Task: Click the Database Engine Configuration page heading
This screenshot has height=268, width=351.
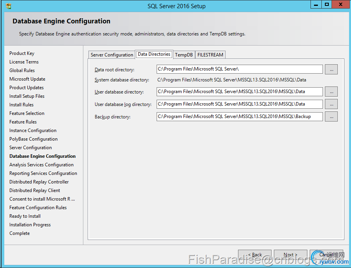Action: click(x=61, y=21)
